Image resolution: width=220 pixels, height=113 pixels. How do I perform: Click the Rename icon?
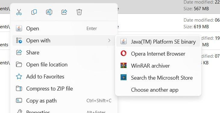pos(49,12)
